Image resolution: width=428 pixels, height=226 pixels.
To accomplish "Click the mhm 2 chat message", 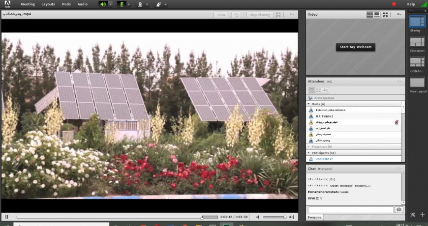I will click(315, 198).
